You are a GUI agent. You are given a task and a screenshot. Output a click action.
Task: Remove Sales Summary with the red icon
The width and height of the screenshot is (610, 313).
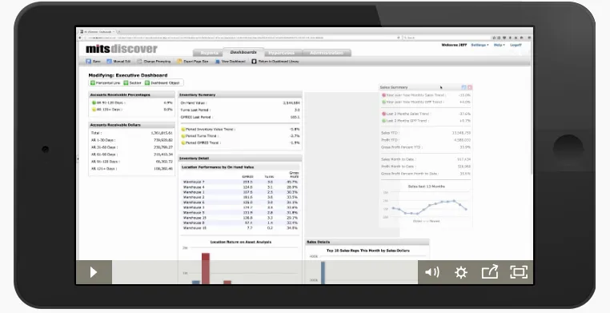470,87
